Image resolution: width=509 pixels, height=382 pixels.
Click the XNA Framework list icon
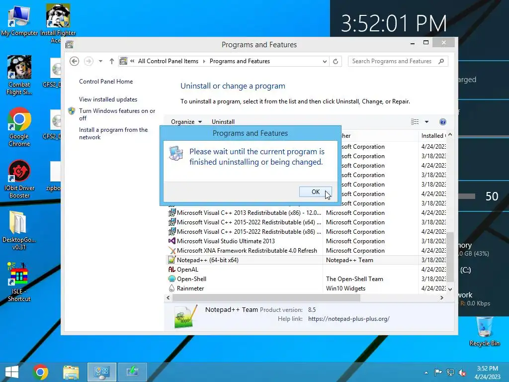pos(171,251)
